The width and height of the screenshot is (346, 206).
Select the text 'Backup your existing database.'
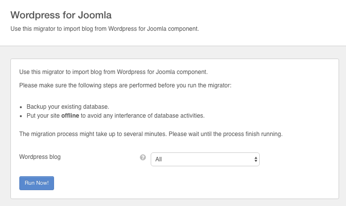point(68,107)
